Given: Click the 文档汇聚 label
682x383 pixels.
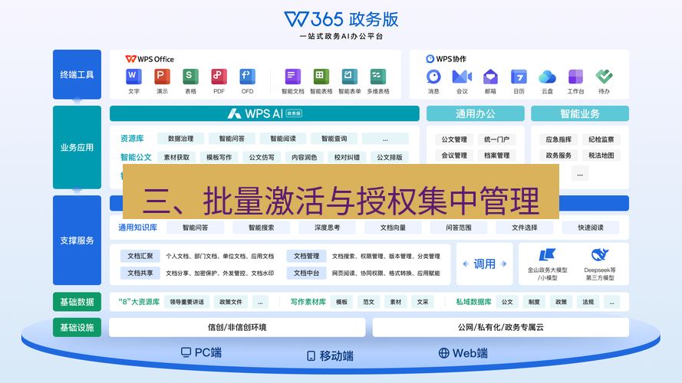Looking at the screenshot, I should pyautogui.click(x=140, y=256).
